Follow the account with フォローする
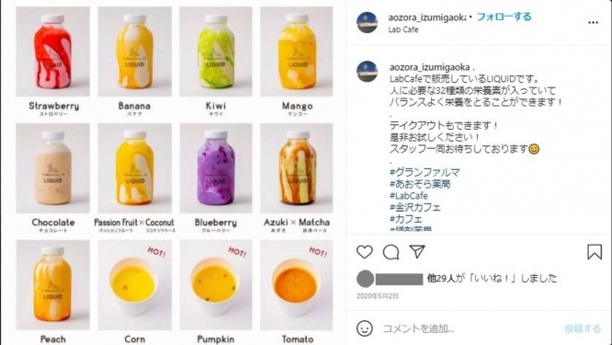Image resolution: width=612 pixels, height=345 pixels. [x=504, y=17]
